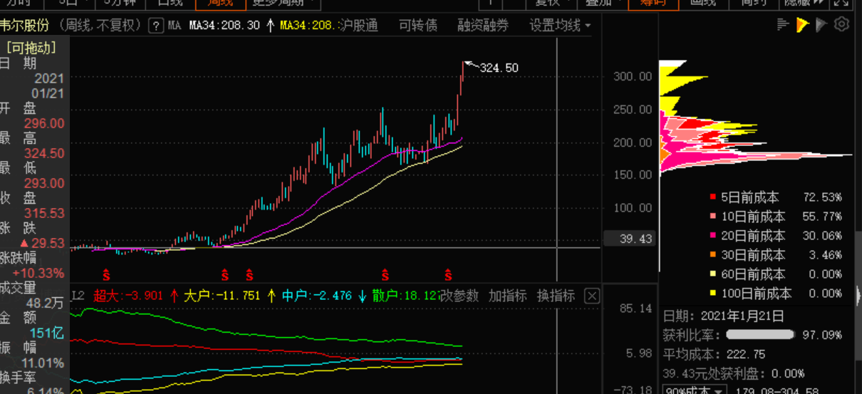Click the 324.50 peak price label
The height and width of the screenshot is (394, 862).
tap(499, 68)
